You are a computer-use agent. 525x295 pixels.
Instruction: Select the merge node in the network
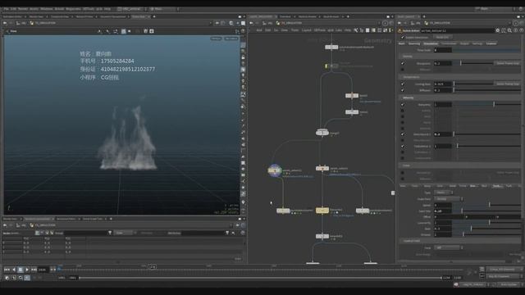(322, 133)
